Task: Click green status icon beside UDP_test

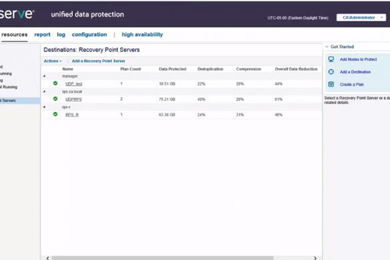Action: 55,83
